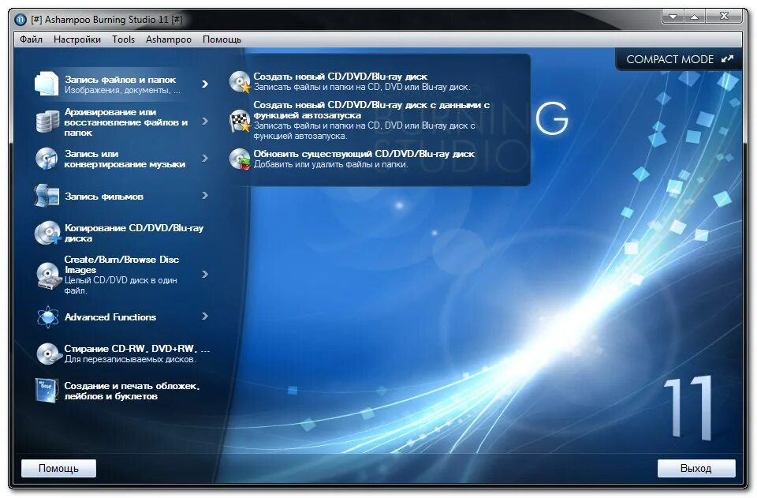Click 'Для перезаписываемых дисков.' description
The width and height of the screenshot is (757, 498).
[x=130, y=359]
